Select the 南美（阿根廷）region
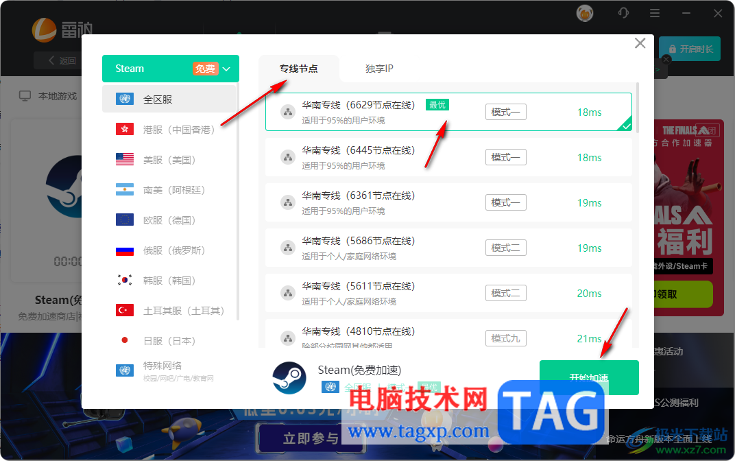The image size is (735, 461). point(169,190)
